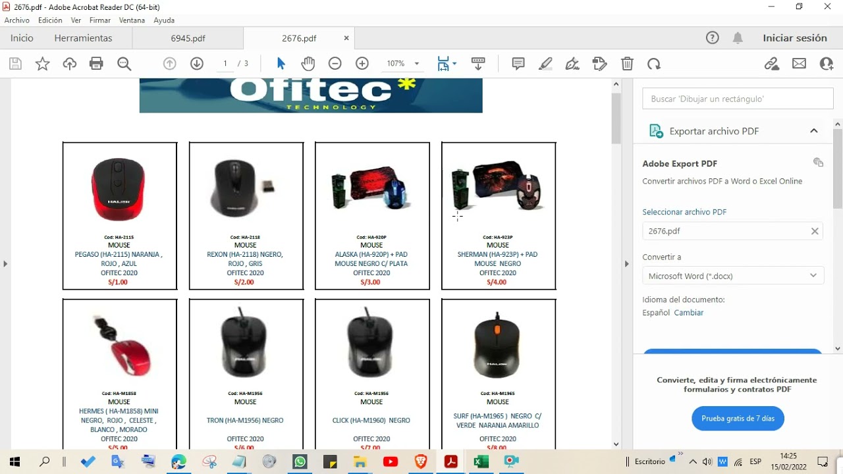Print the document with printer icon
This screenshot has height=474, width=843.
pos(97,64)
